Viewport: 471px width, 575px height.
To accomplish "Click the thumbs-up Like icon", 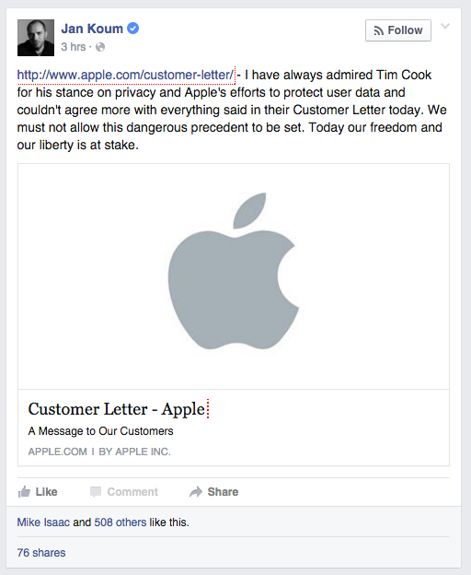I will (24, 492).
